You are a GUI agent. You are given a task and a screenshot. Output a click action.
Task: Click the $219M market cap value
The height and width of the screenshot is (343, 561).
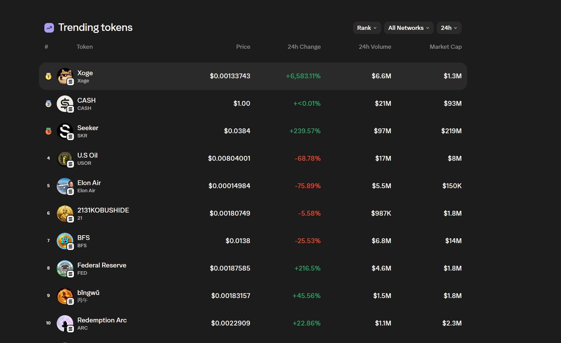tap(451, 131)
